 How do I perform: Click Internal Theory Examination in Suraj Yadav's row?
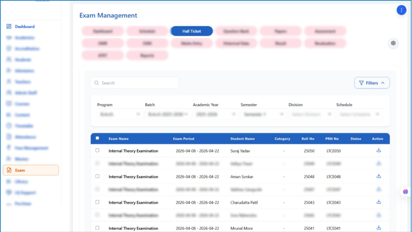133,151
